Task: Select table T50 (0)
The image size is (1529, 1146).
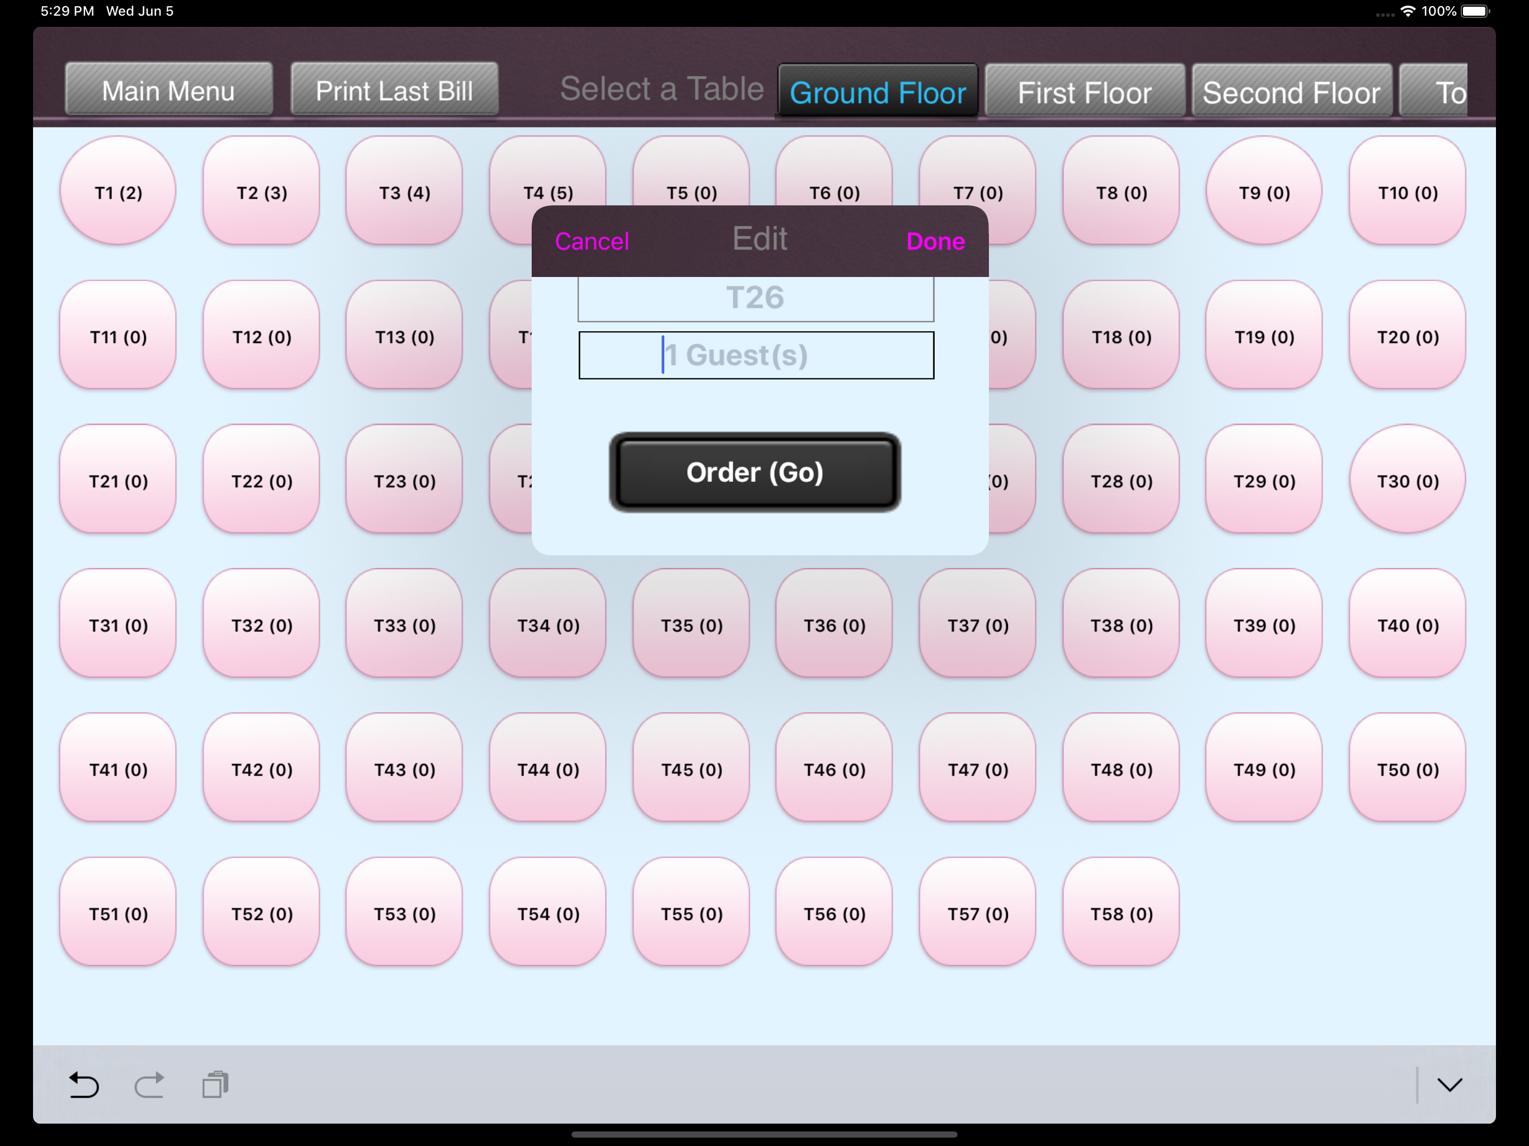Action: click(1408, 767)
